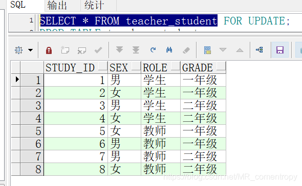
Task: Select row 1 via its row-number header
Action: click(32, 80)
